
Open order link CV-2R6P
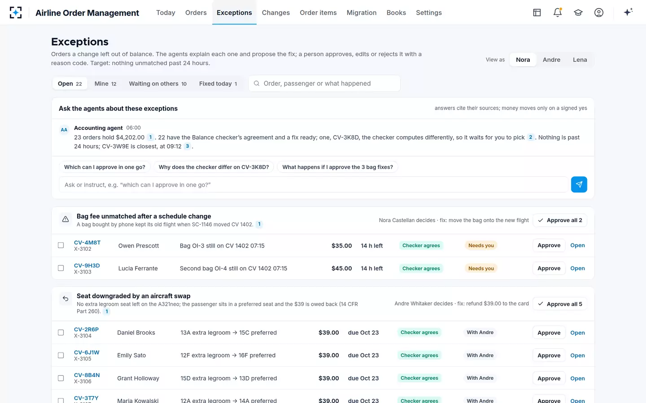point(86,329)
